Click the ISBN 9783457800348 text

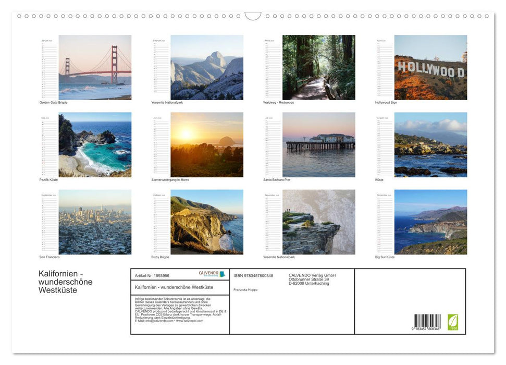pyautogui.click(x=253, y=275)
